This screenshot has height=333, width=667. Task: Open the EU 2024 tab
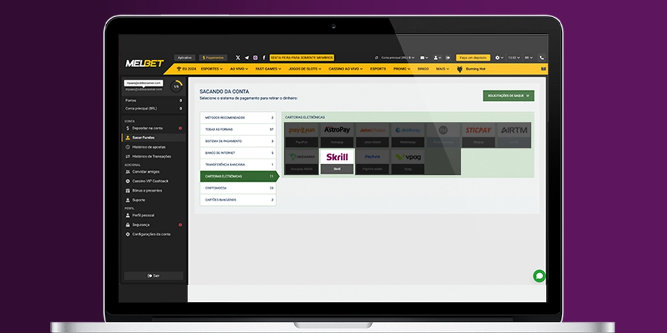[x=186, y=69]
